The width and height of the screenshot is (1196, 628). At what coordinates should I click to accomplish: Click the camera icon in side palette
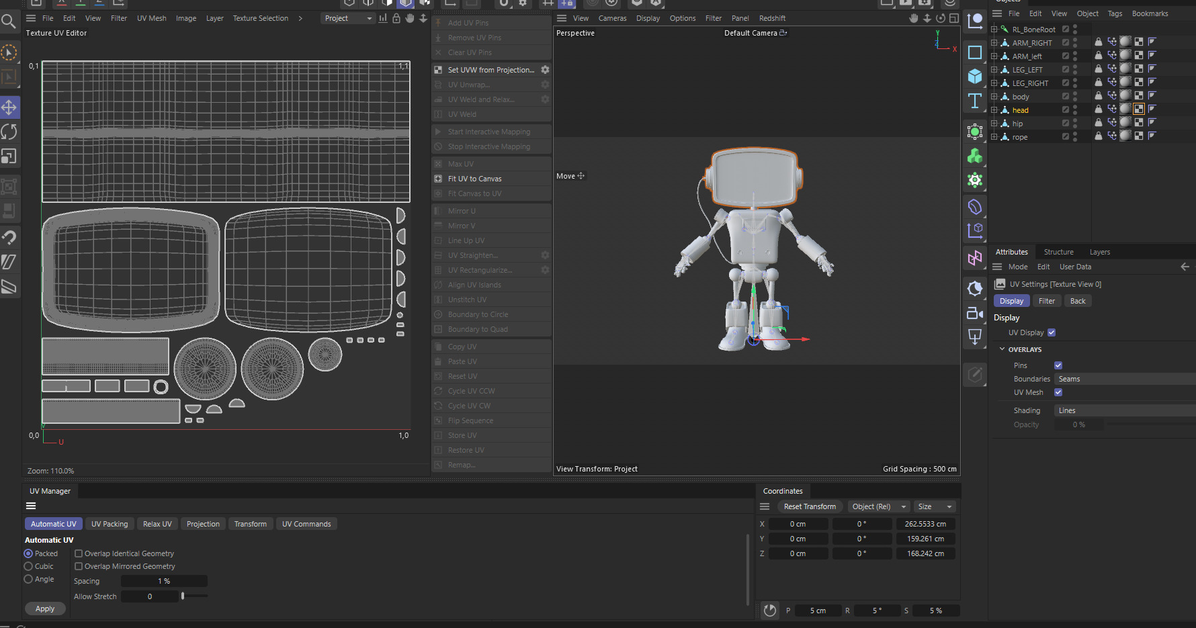coord(975,313)
